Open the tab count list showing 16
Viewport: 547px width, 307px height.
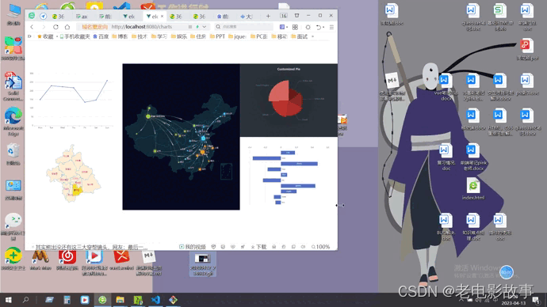coord(283,16)
